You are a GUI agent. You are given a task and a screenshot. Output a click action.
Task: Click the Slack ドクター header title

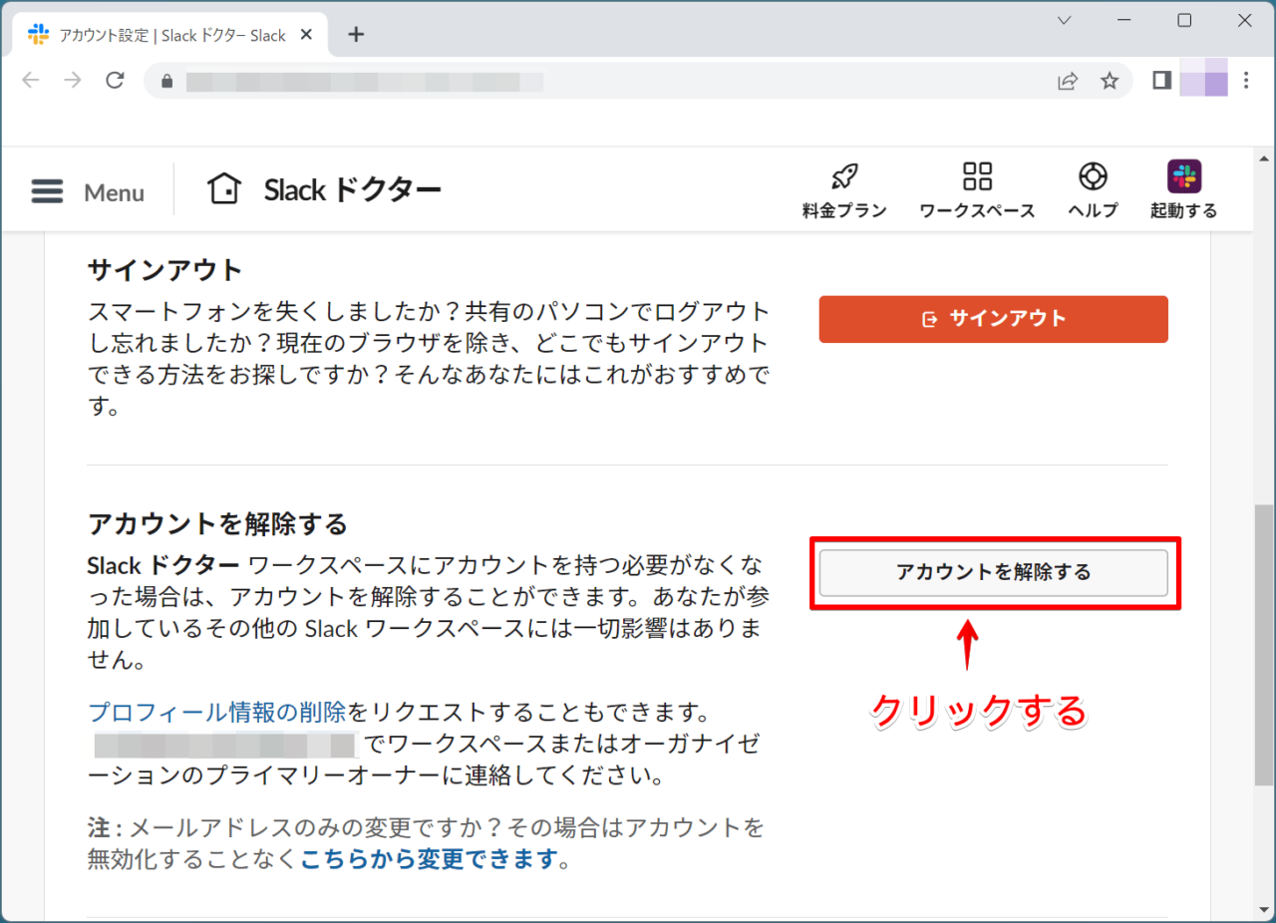point(353,189)
